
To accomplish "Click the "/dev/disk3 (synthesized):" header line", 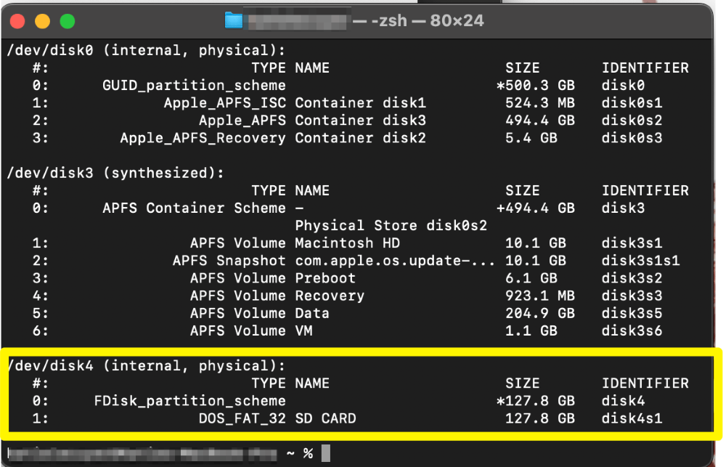I will coord(115,173).
